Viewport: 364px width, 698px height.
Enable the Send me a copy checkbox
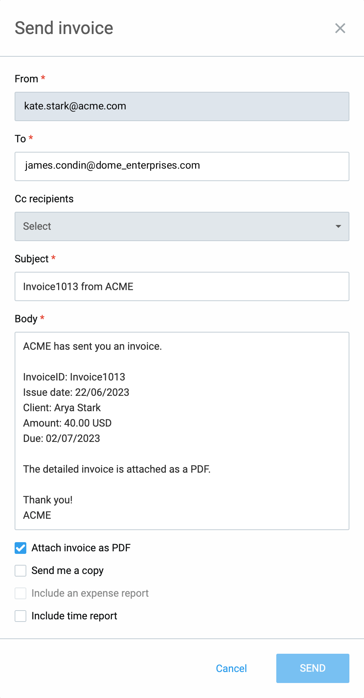tap(20, 571)
